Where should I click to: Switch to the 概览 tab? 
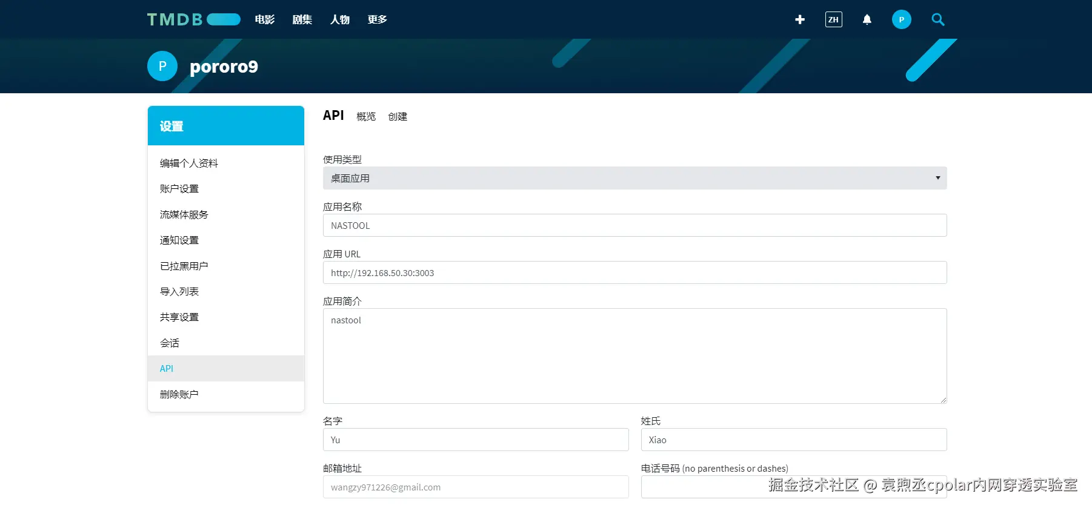click(x=366, y=116)
